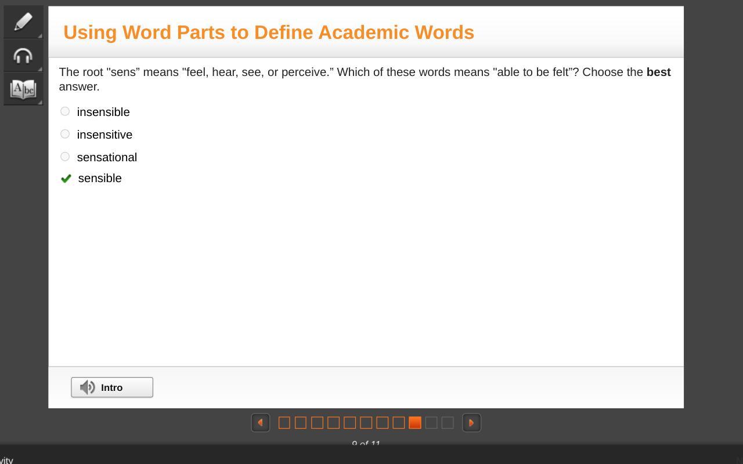Click the '9 of 11' page counter
Viewport: 743px width, 464px height.
[x=366, y=444]
